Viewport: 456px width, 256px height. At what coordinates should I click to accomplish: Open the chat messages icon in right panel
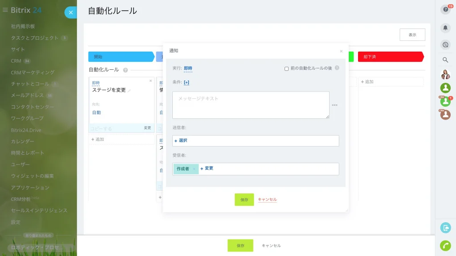point(445,45)
